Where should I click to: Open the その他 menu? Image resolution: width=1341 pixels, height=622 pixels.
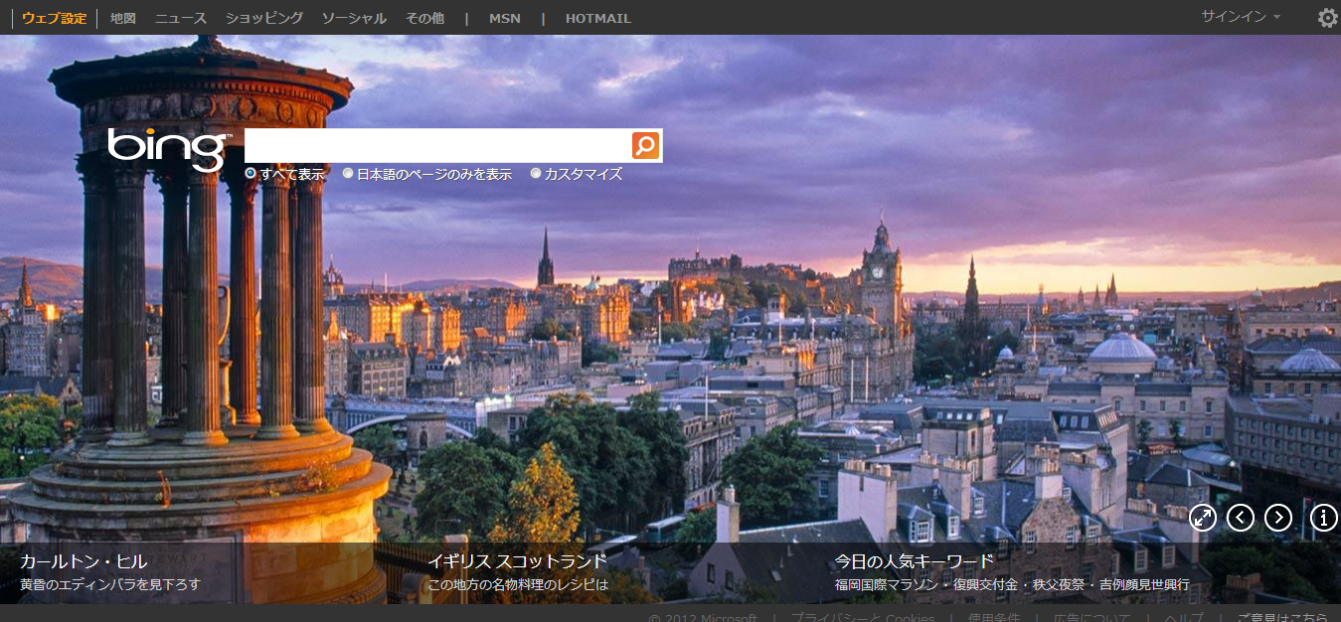(x=424, y=18)
